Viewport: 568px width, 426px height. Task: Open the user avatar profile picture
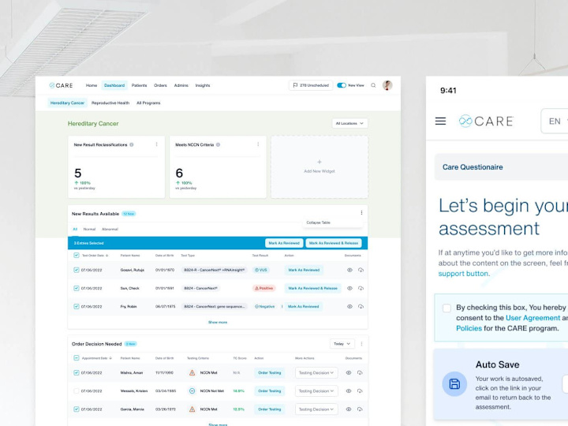[387, 85]
